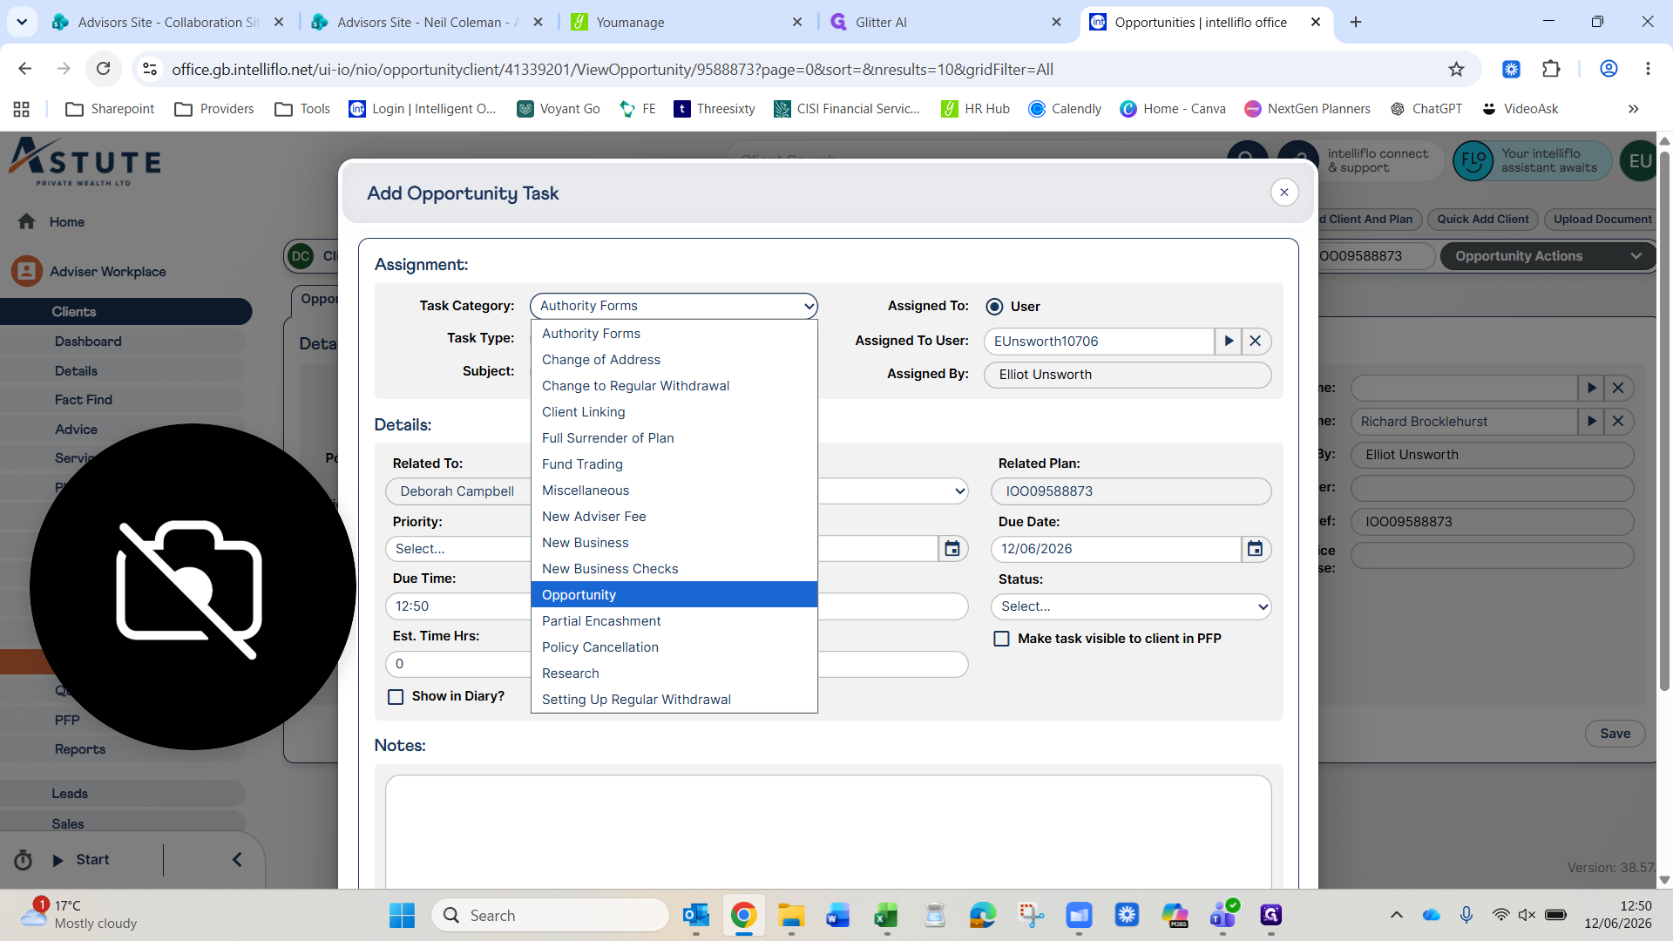
Task: Click the Save button
Action: pyautogui.click(x=1615, y=734)
